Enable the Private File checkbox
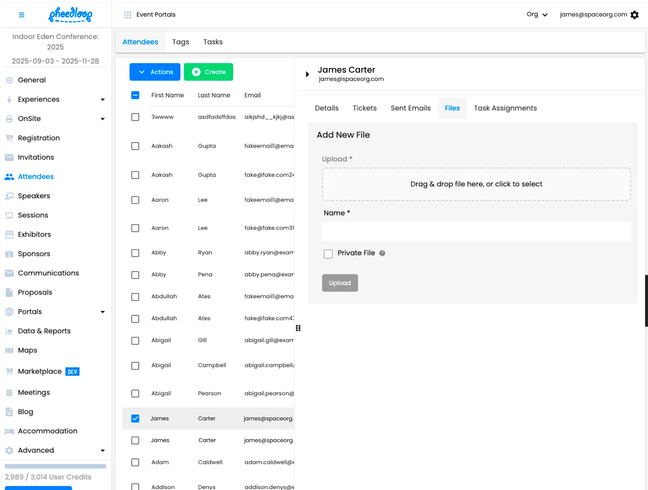648x490 pixels. click(x=328, y=254)
